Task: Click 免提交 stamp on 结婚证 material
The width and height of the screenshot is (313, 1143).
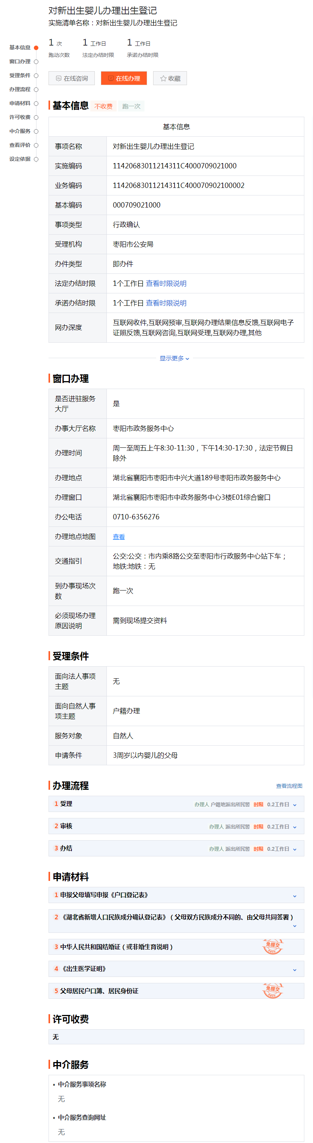Action: click(x=272, y=946)
